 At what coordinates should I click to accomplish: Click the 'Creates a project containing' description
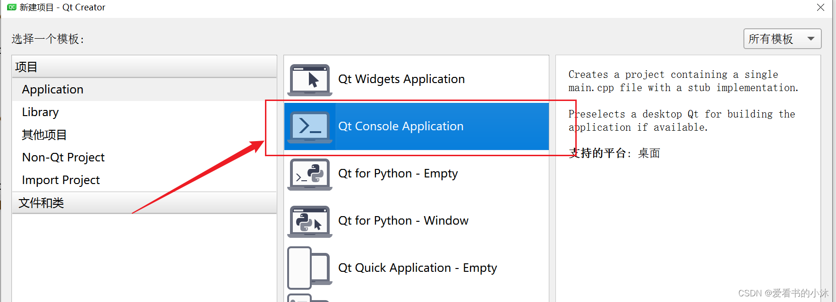coord(683,81)
